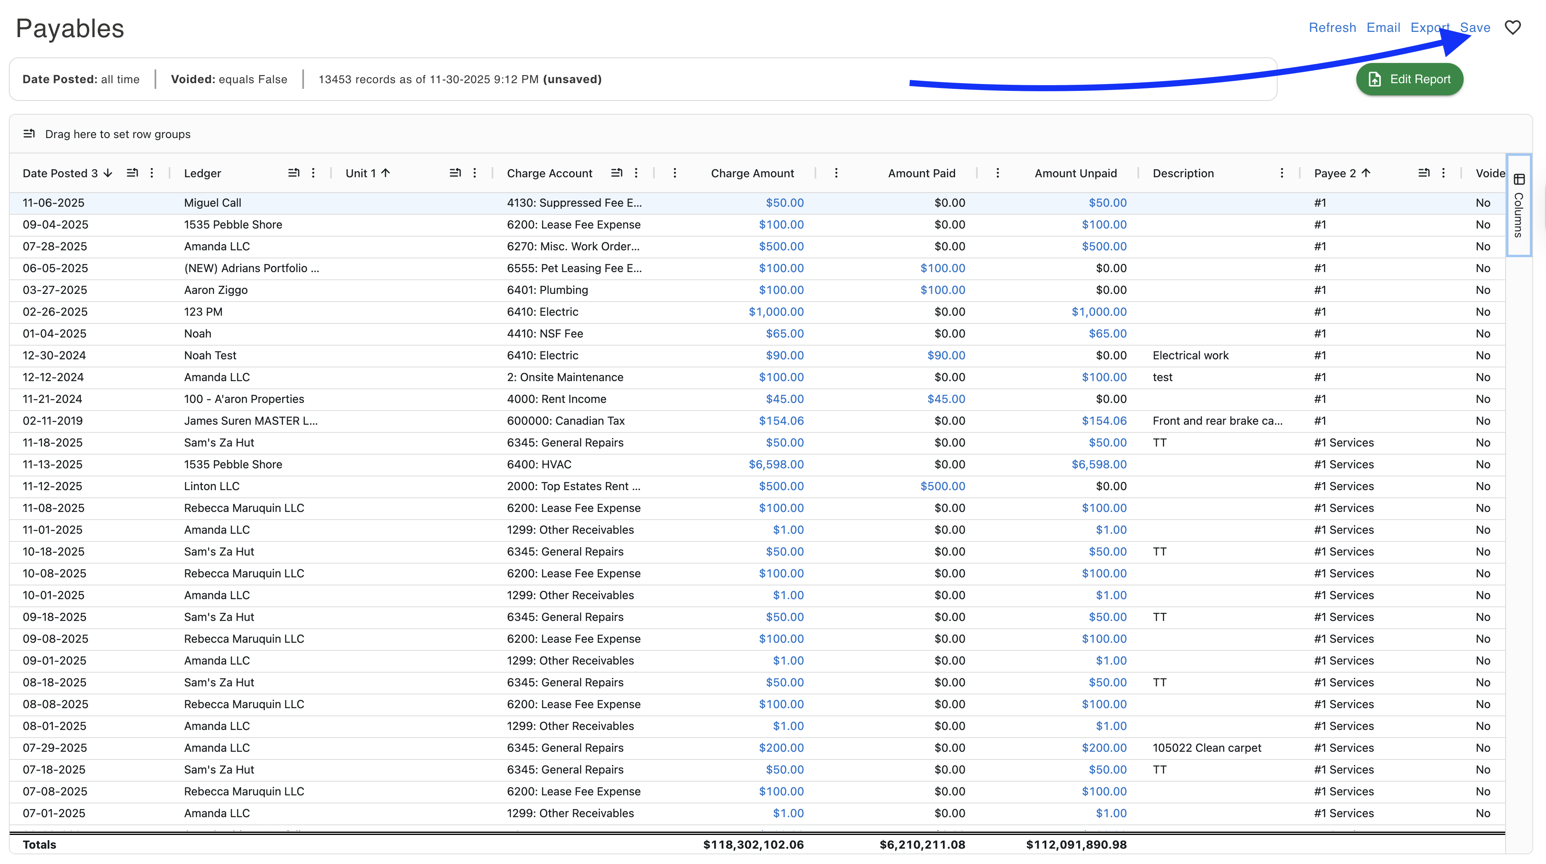Click the Refresh link

tap(1332, 27)
